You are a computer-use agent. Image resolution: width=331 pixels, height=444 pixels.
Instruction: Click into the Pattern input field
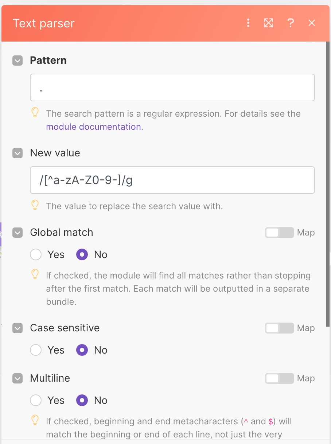pos(172,87)
